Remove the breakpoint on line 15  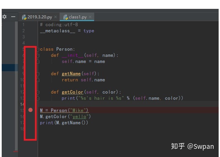[x=31, y=110]
